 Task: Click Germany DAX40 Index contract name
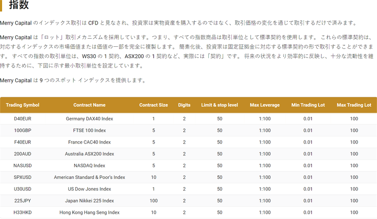[x=90, y=119]
